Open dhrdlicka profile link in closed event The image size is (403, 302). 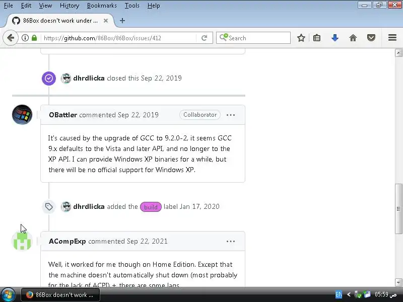89,78
